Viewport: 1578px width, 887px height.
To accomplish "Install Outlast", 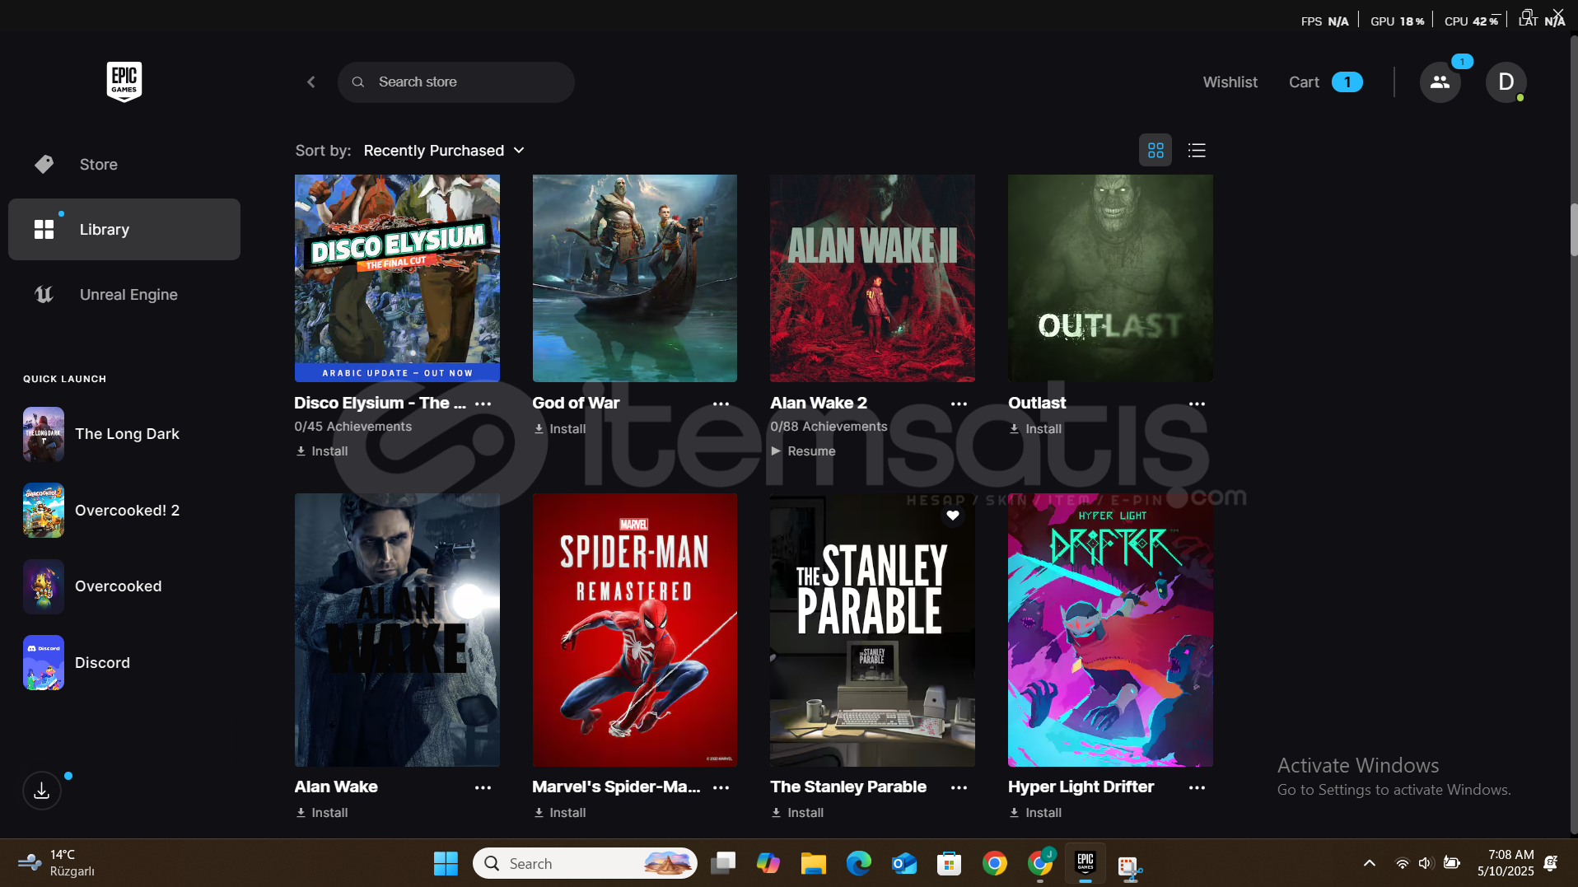I will pos(1035,429).
